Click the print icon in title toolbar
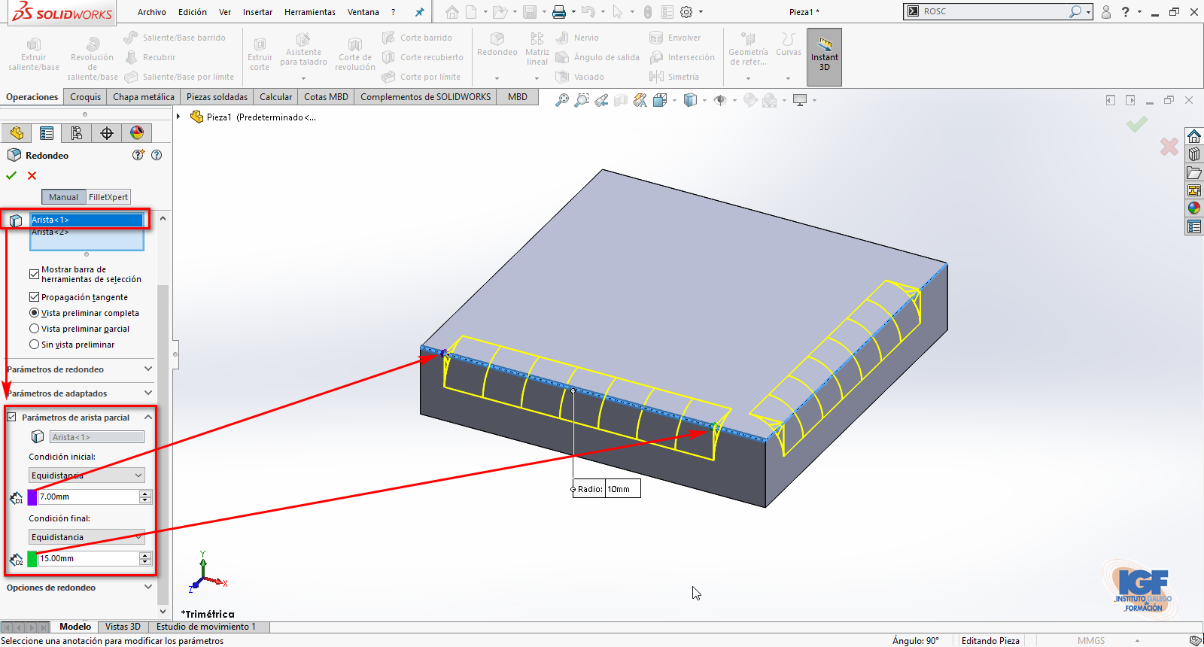1204x647 pixels. pos(558,12)
